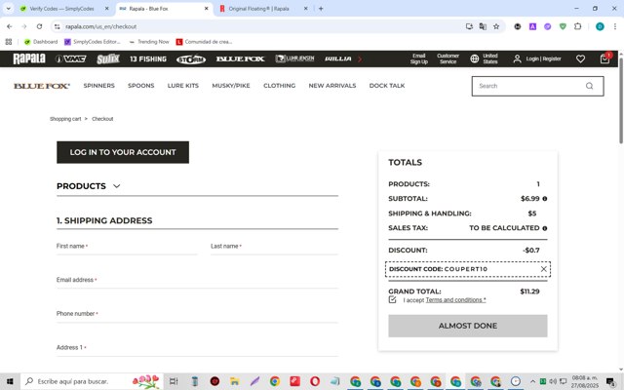This screenshot has width=624, height=390.
Task: Open Chrome profile avatar
Action: coord(601,26)
